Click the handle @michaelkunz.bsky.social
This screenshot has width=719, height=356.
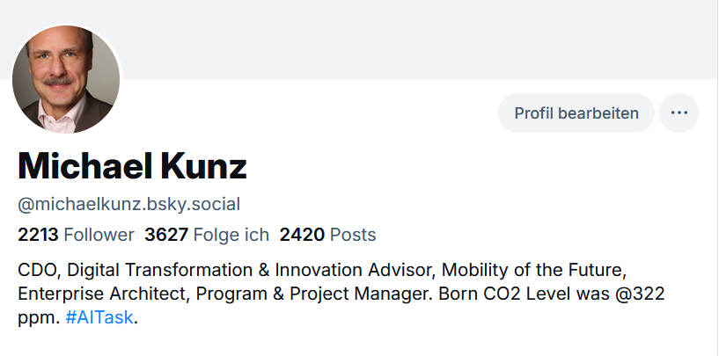(x=128, y=205)
